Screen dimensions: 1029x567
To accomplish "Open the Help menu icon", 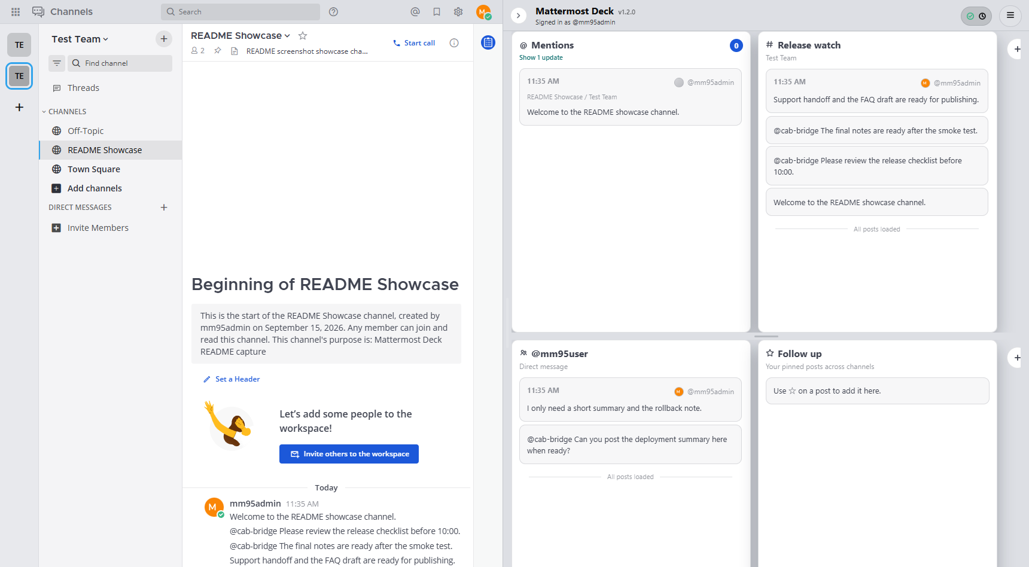I will 334,12.
